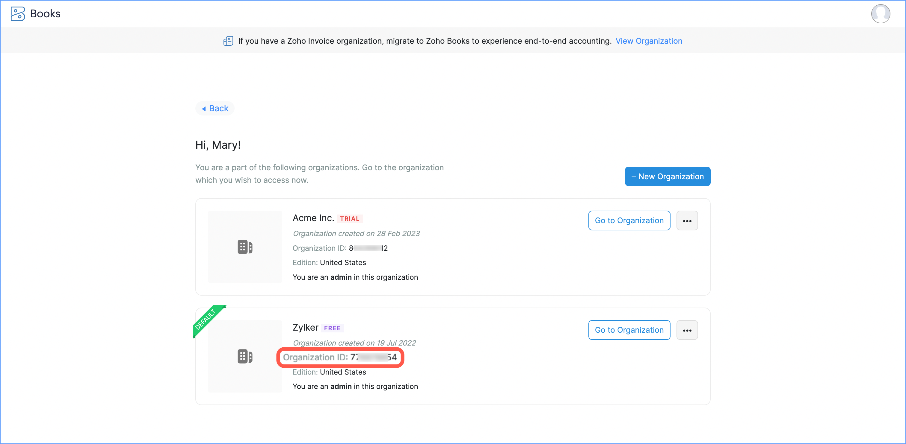The width and height of the screenshot is (906, 444).
Task: Go to the Zylker organization
Action: [629, 330]
